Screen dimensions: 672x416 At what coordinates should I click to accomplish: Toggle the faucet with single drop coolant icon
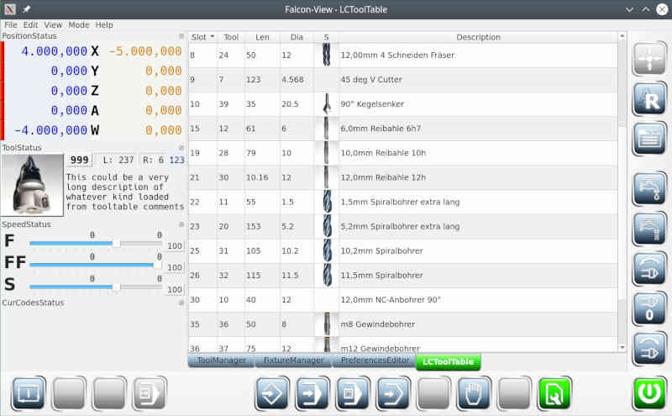click(x=649, y=188)
